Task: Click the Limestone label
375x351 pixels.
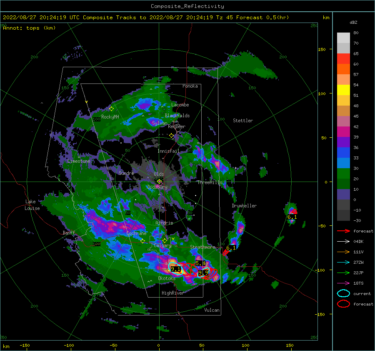Action: (x=79, y=161)
